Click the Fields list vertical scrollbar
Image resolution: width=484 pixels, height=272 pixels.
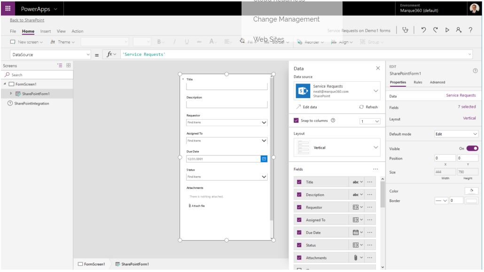383,194
